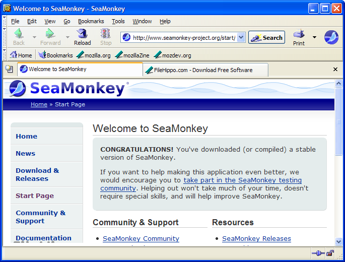
Task: Click the vertical scrollbar down arrow
Action: (339, 242)
